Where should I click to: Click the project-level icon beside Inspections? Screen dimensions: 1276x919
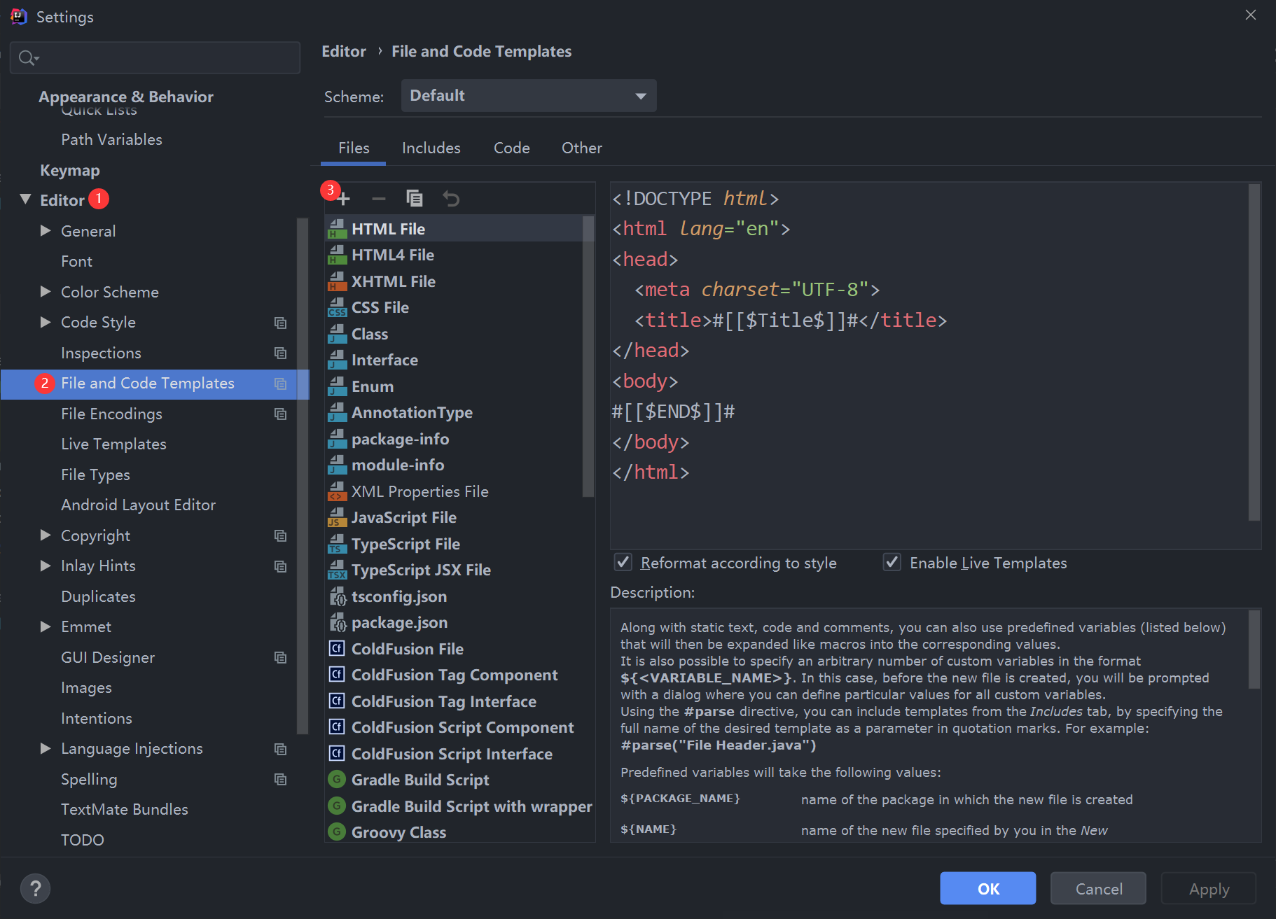[x=280, y=353]
